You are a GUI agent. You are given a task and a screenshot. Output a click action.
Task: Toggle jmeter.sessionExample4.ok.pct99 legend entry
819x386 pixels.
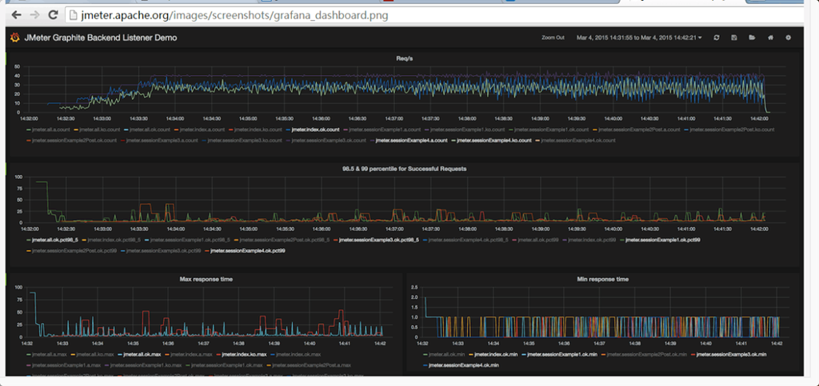(x=246, y=251)
